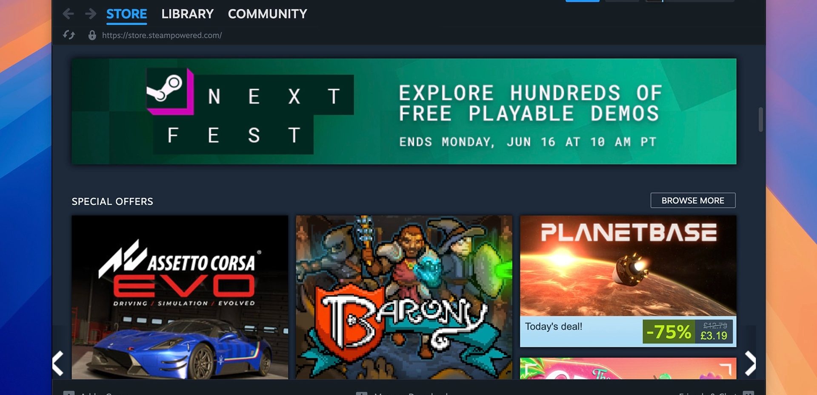Switch to the STORE tab
The height and width of the screenshot is (395, 817).
[126, 14]
